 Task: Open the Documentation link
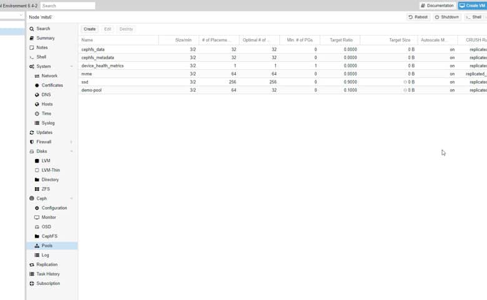(x=437, y=6)
